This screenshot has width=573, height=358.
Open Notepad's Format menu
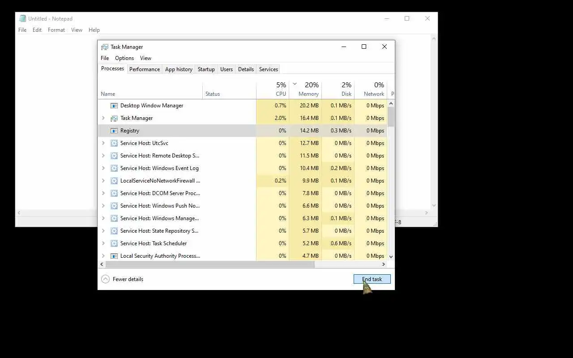pos(56,30)
